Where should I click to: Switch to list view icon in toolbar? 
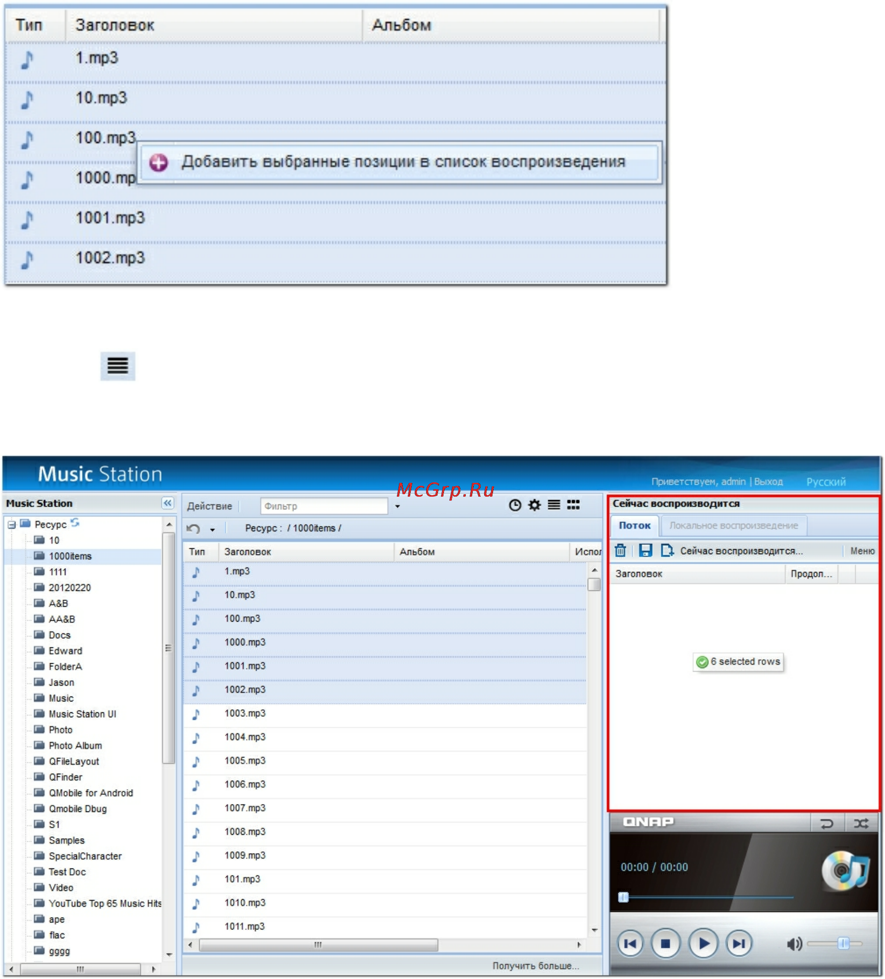coord(554,505)
